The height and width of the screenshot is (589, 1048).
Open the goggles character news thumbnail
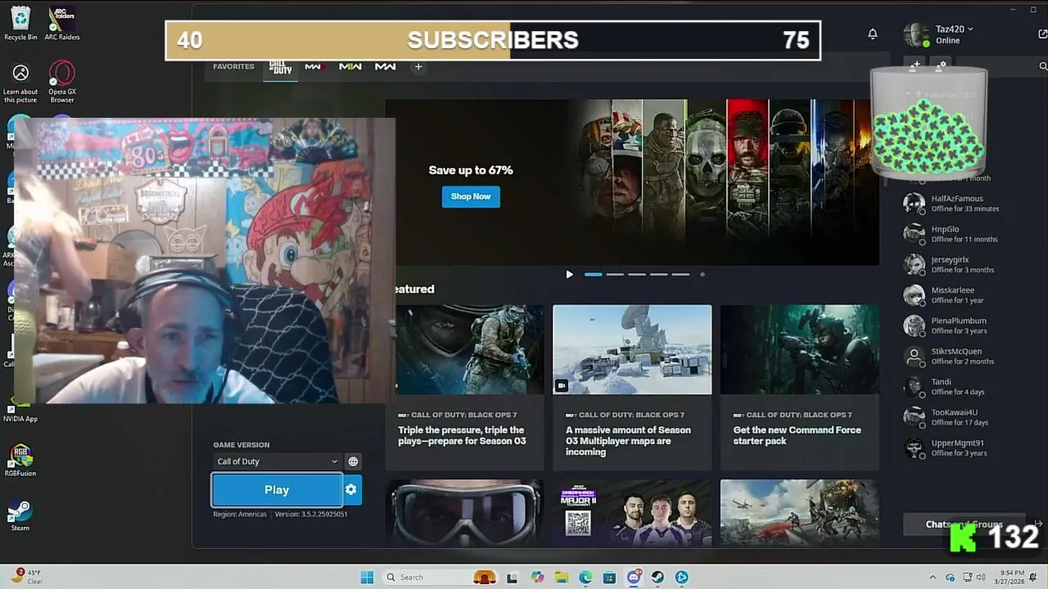464,512
